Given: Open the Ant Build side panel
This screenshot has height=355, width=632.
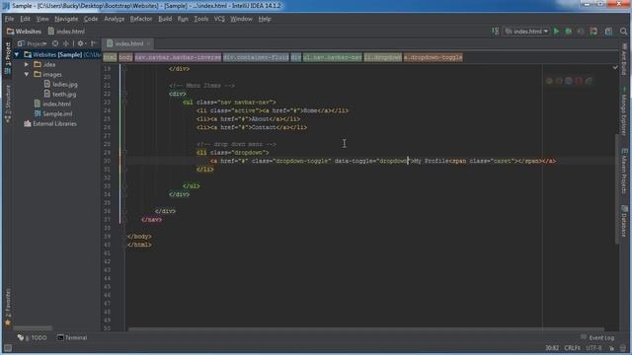Looking at the screenshot, I should tap(624, 60).
